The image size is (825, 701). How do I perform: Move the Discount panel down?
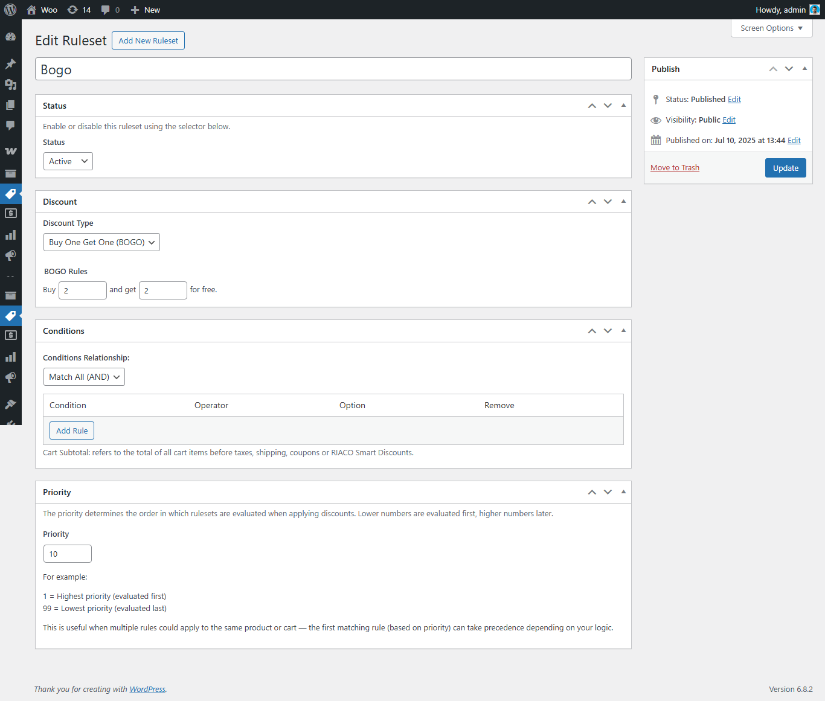point(608,202)
